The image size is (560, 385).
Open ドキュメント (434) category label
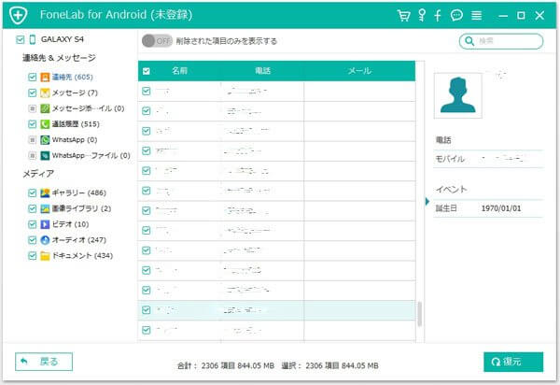(x=82, y=256)
